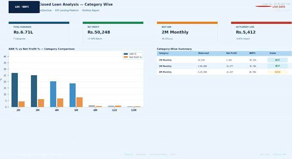Click the Net Profit bar for 4M
Image resolution: width=292 pixels, height=159 pixels.
click(x=60, y=103)
